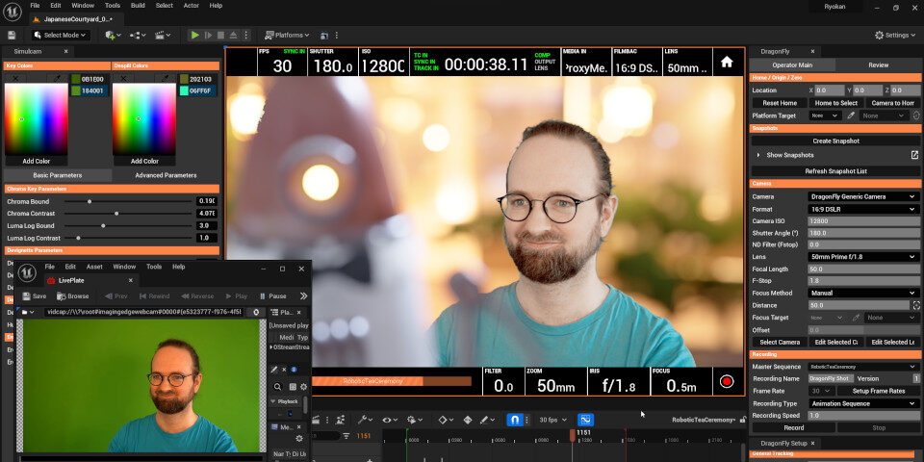Click the home icon in the viewport HUD

[727, 62]
